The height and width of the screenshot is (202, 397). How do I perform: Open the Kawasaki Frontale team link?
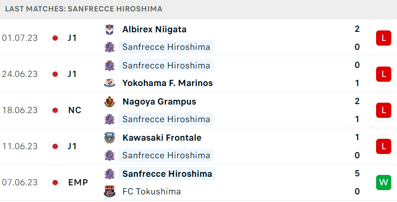click(162, 138)
